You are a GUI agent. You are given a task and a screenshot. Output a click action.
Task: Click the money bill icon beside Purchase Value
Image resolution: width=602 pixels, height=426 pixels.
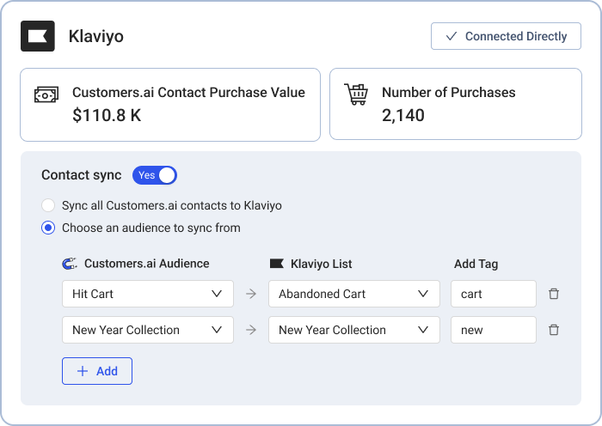point(46,94)
